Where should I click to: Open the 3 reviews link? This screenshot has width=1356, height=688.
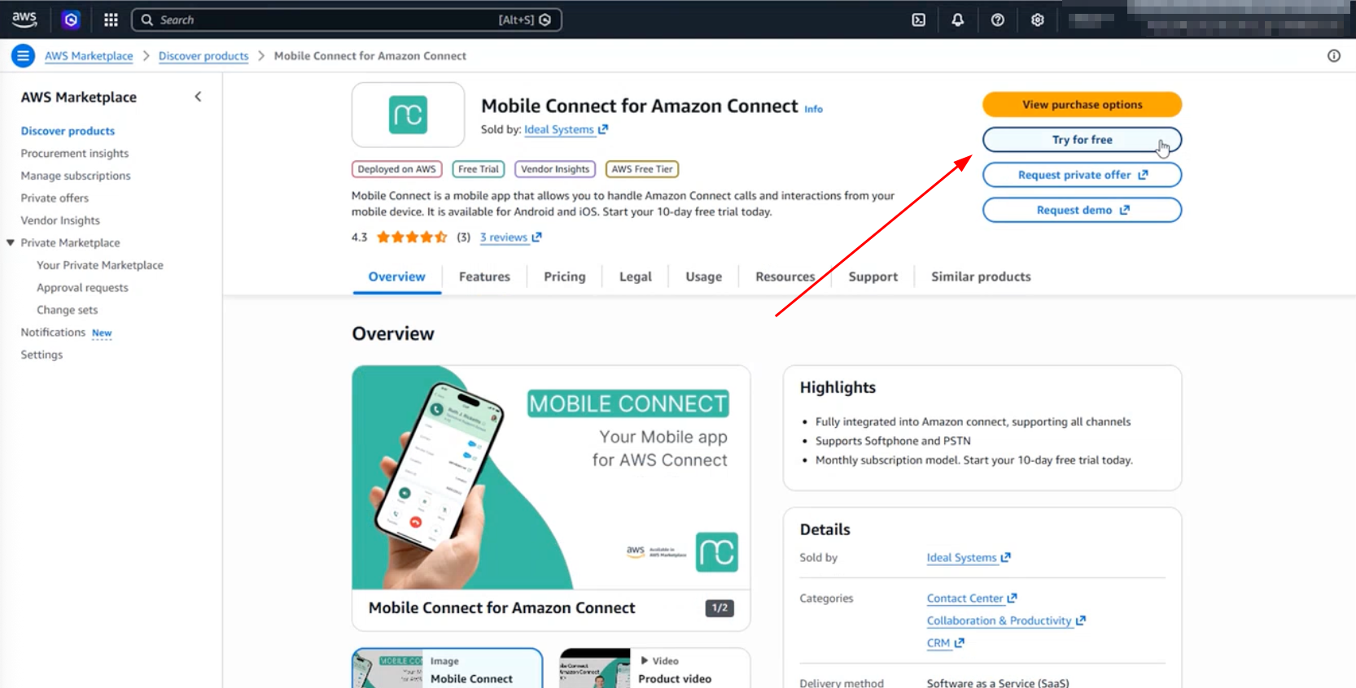[x=510, y=237]
